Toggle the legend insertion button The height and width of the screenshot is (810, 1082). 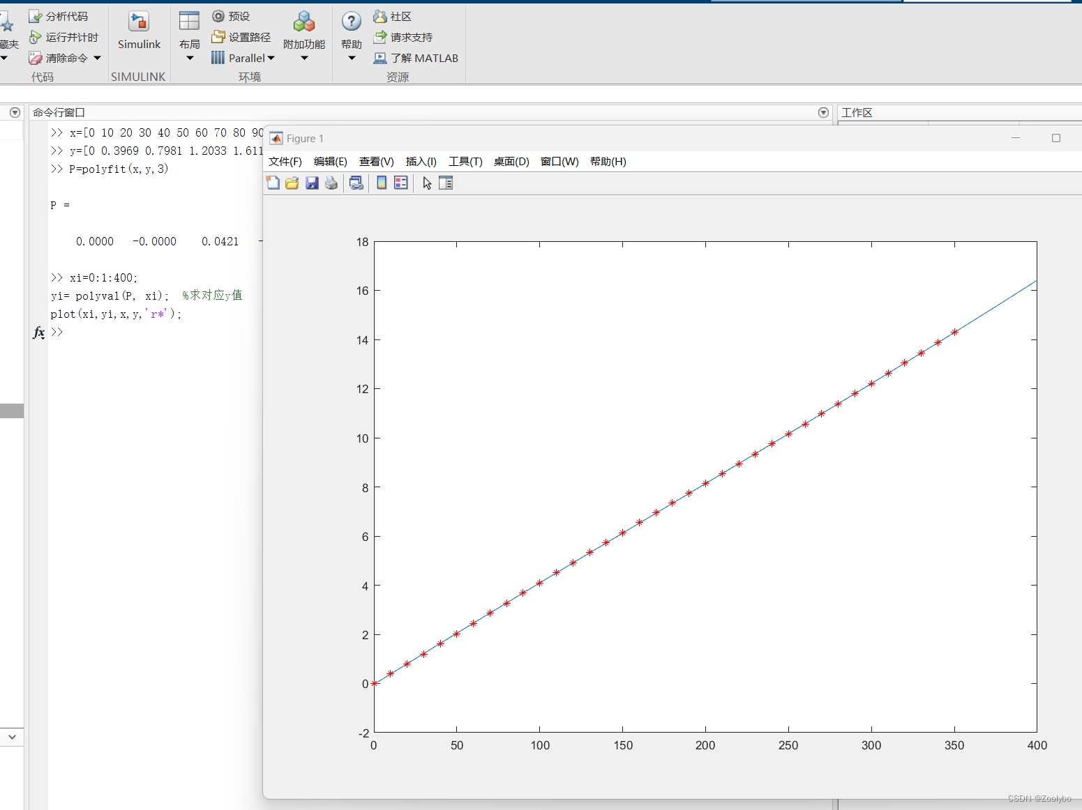[x=400, y=183]
